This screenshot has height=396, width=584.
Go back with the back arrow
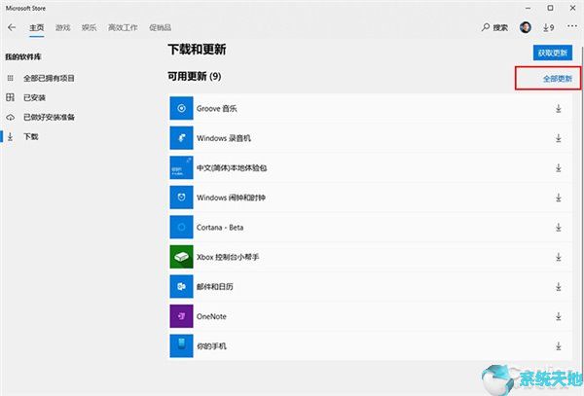pos(12,27)
